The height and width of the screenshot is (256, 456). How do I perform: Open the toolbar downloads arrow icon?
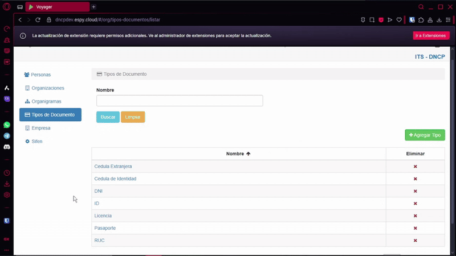click(x=439, y=20)
